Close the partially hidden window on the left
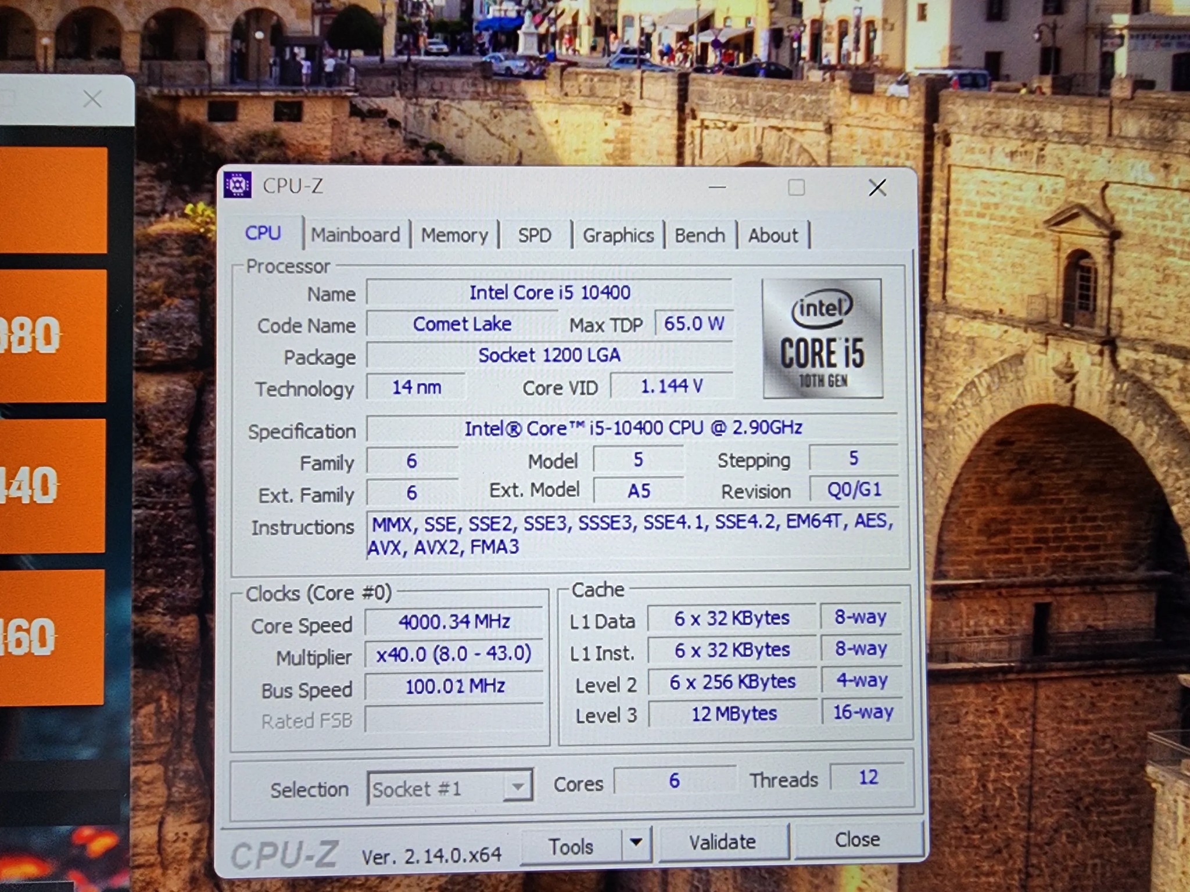This screenshot has width=1190, height=892. [92, 99]
